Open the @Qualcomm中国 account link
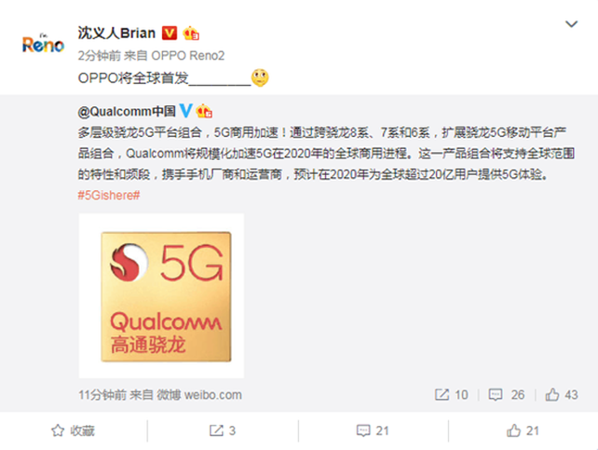 (x=127, y=112)
